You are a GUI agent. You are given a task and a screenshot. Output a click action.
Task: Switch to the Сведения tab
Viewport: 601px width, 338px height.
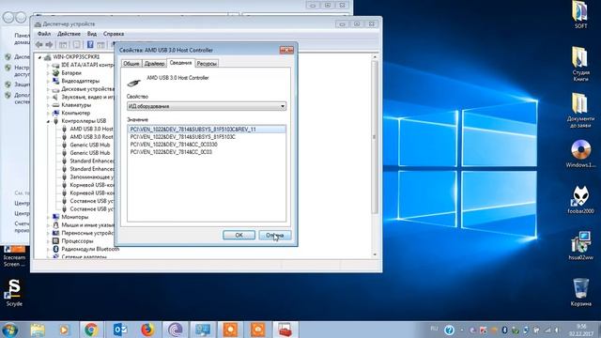point(181,63)
